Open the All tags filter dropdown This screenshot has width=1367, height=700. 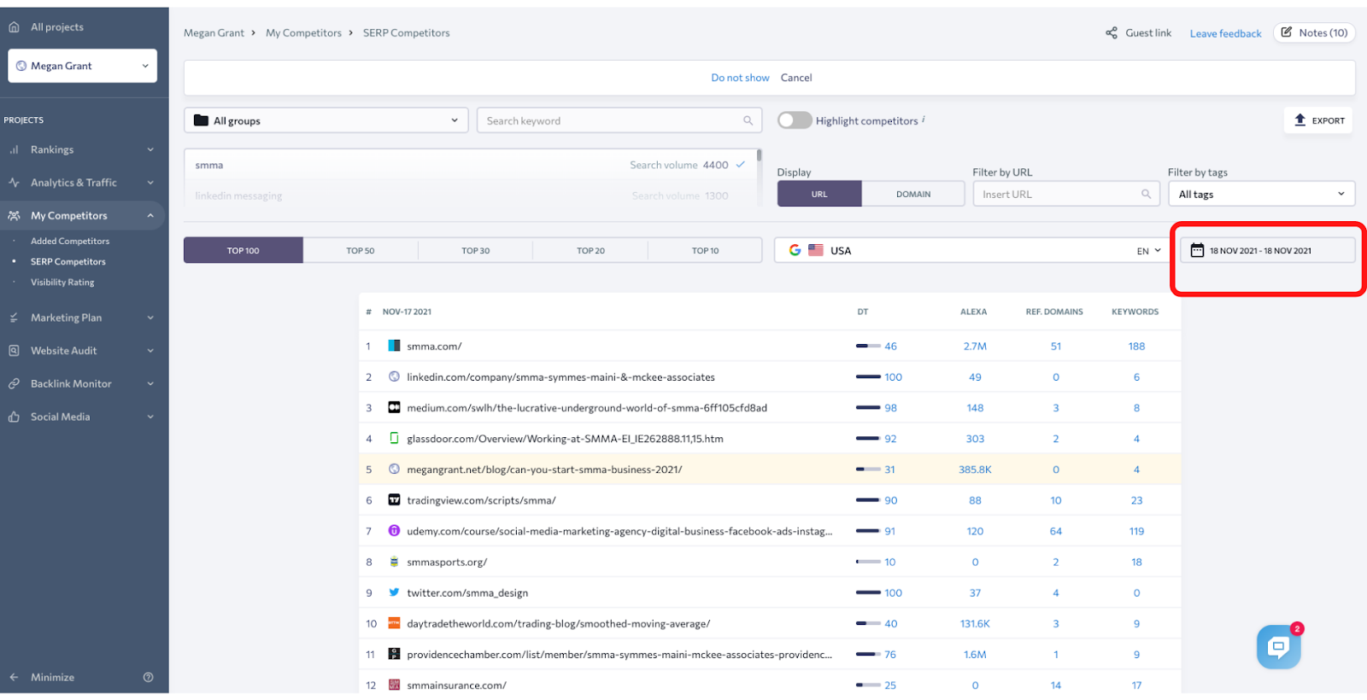pos(1261,194)
